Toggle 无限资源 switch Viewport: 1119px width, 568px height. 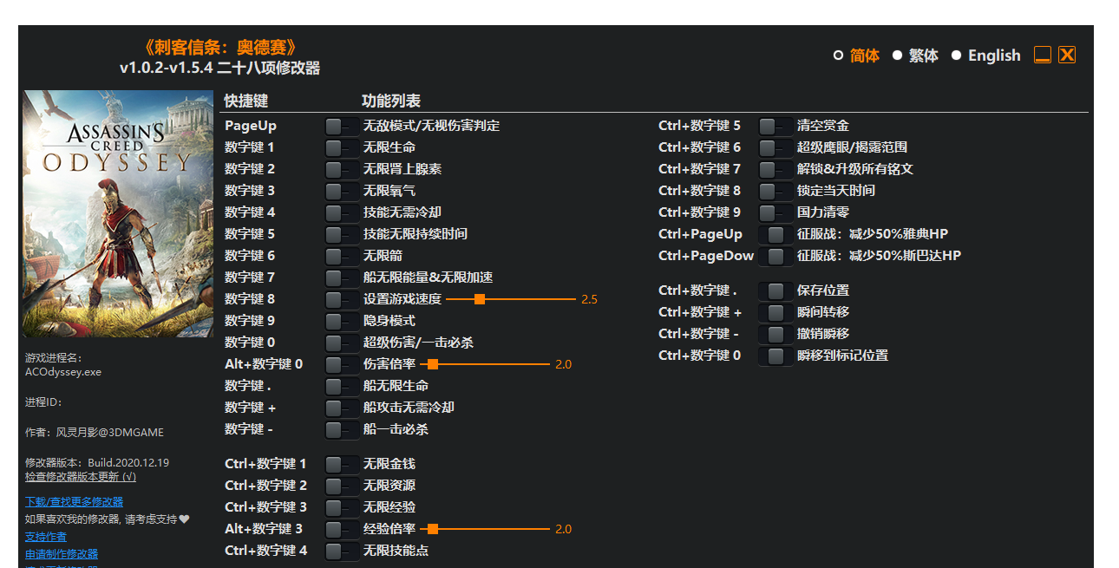pos(342,486)
